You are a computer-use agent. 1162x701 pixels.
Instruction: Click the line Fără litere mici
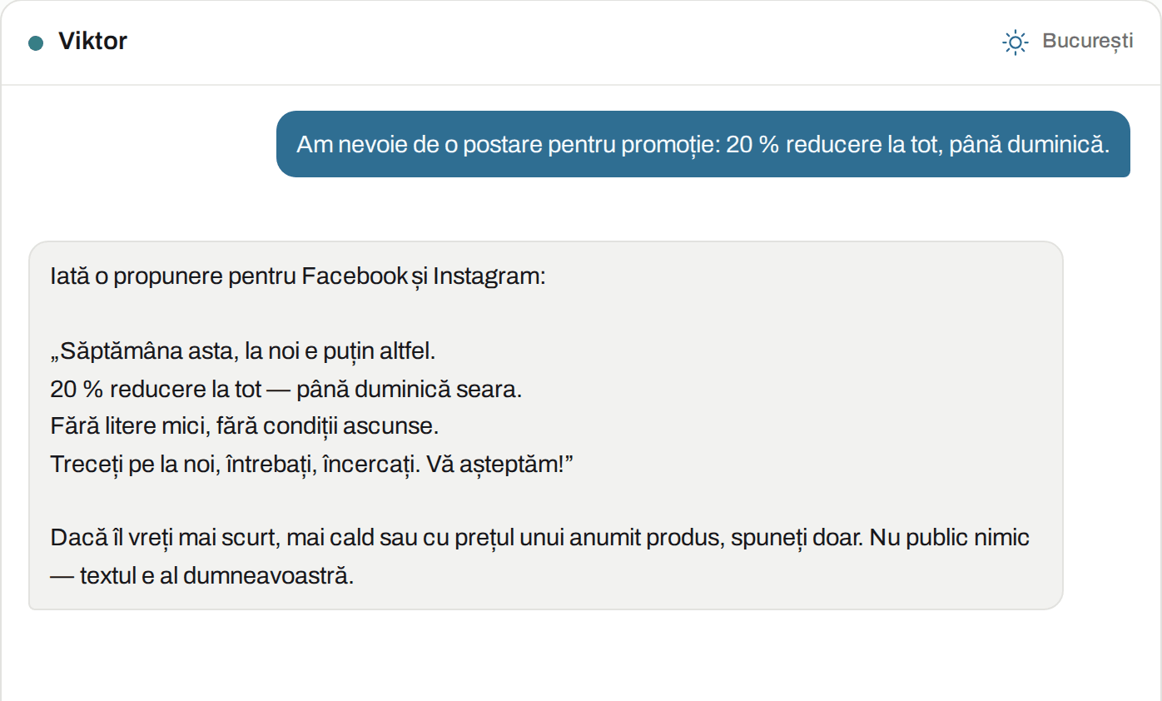pyautogui.click(x=245, y=426)
